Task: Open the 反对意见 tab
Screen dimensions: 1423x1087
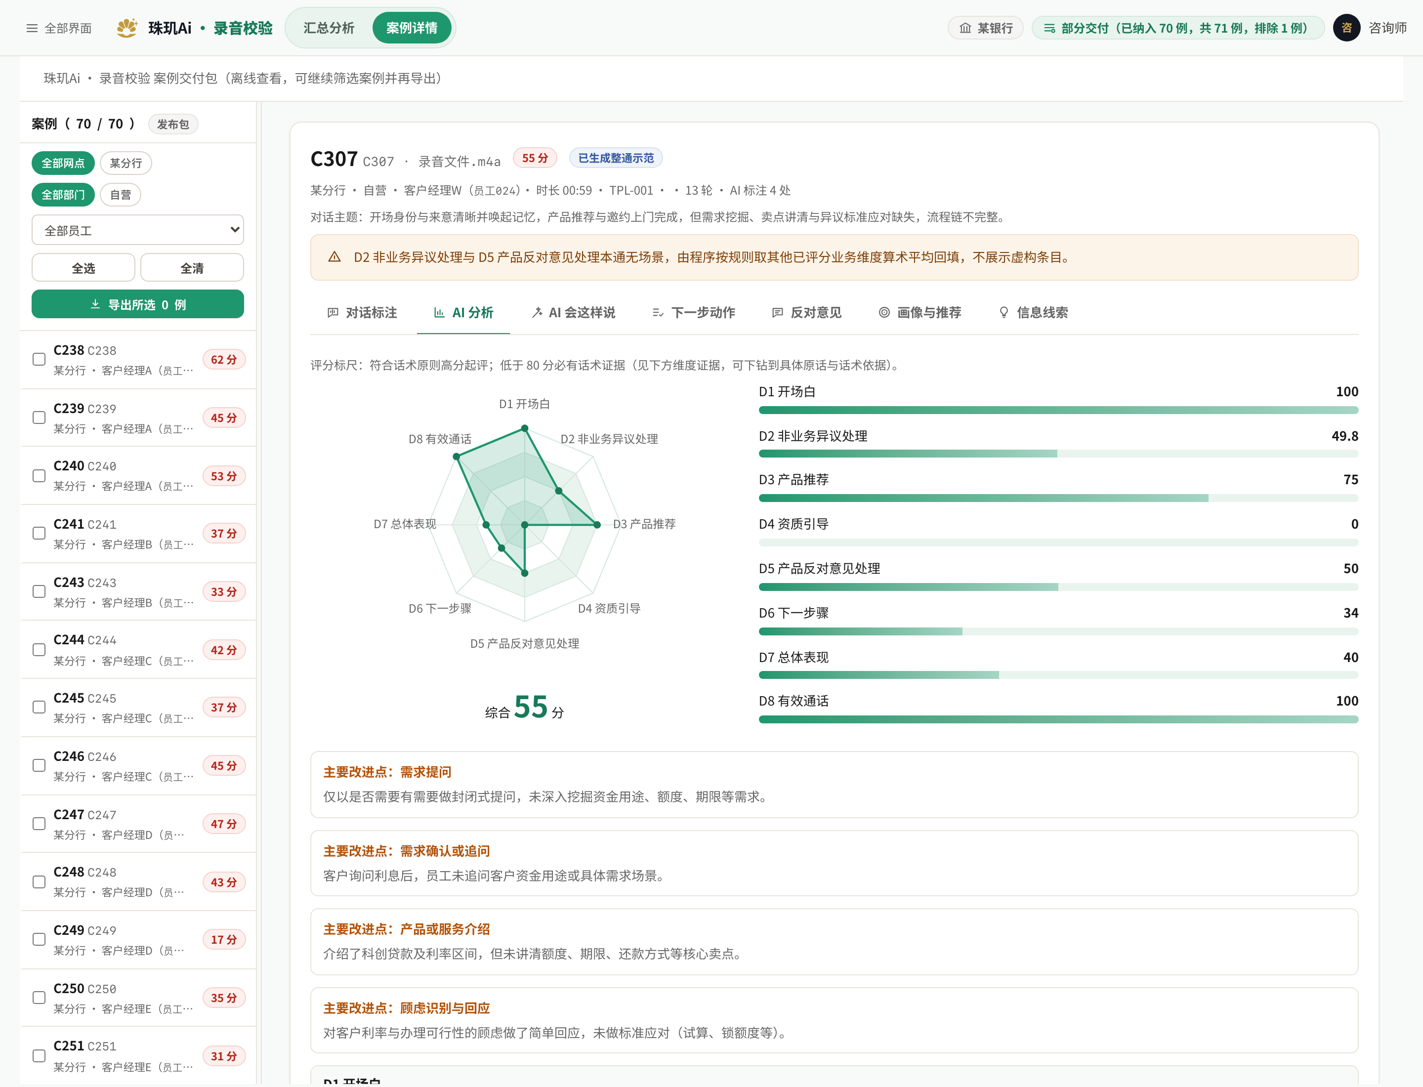Action: tap(806, 312)
